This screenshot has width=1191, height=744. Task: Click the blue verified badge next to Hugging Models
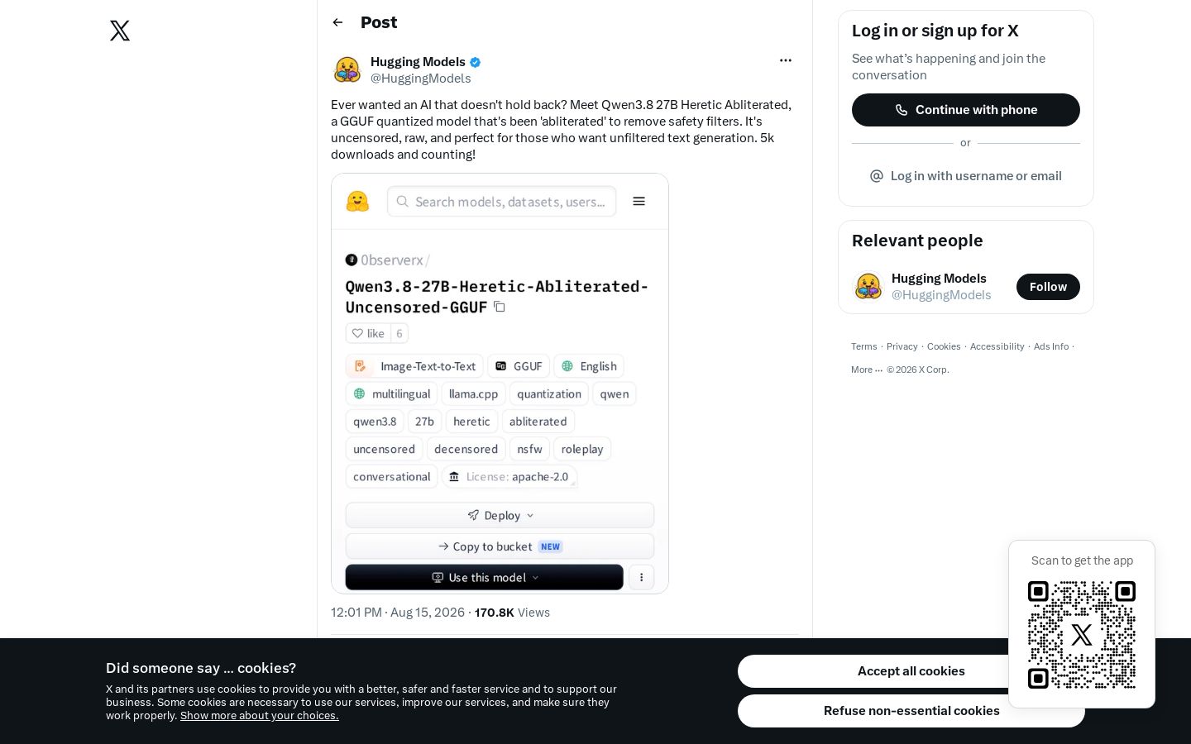pos(476,62)
